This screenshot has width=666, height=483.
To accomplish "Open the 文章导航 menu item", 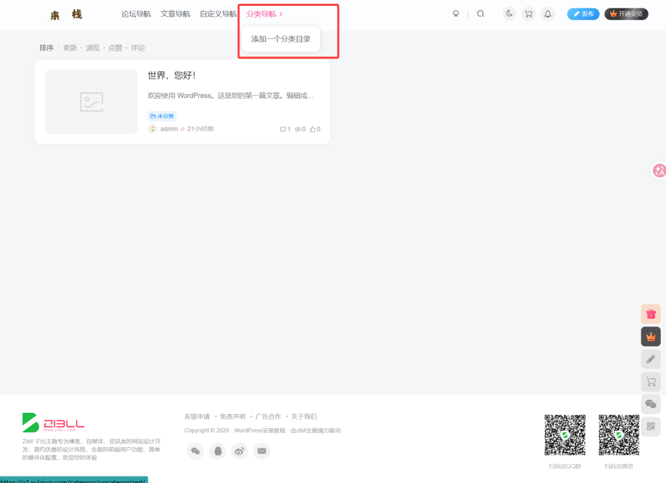I will click(176, 14).
